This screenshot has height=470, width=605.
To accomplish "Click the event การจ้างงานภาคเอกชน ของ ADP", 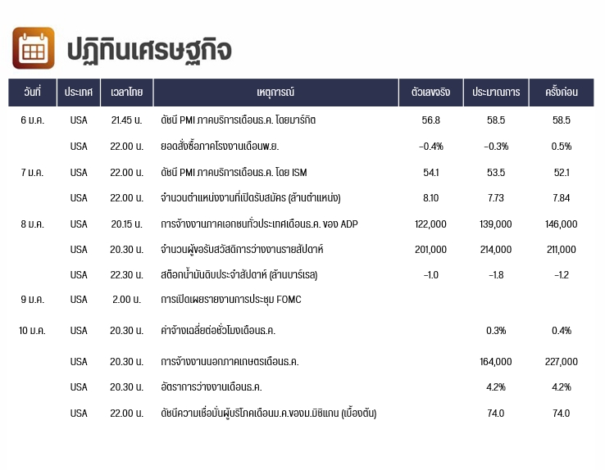I will (x=259, y=224).
